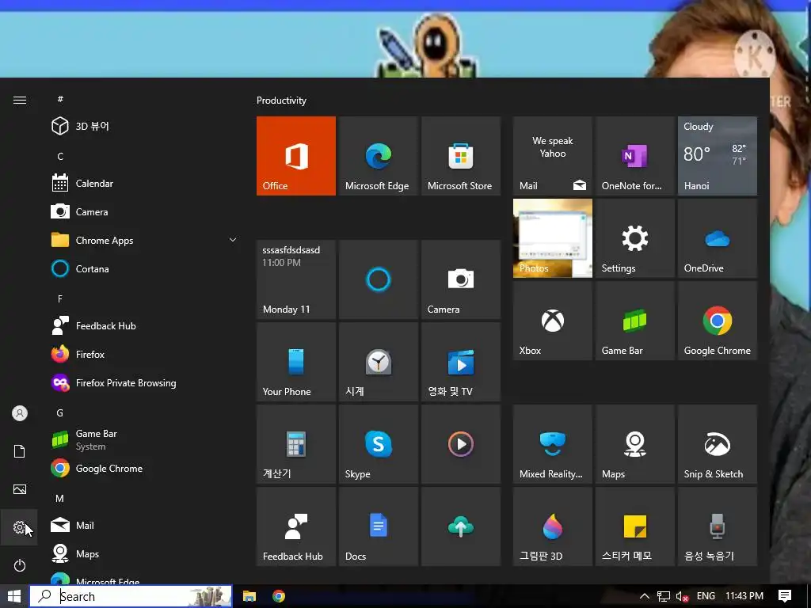This screenshot has width=811, height=608.
Task: Open Chrome icon on taskbar
Action: pyautogui.click(x=279, y=596)
